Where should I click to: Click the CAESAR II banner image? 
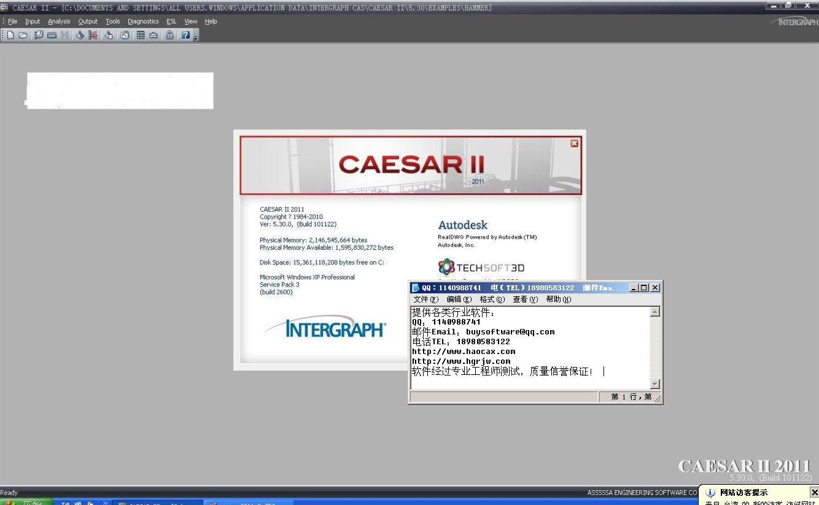410,165
